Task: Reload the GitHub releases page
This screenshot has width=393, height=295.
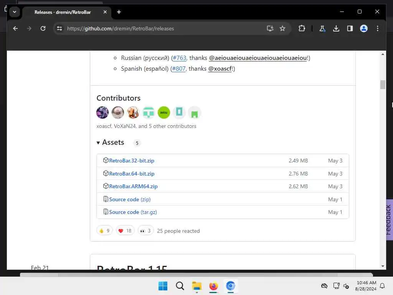Action: click(x=43, y=28)
